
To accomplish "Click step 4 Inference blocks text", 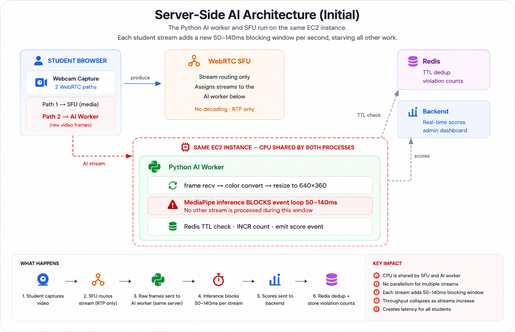I will click(218, 300).
